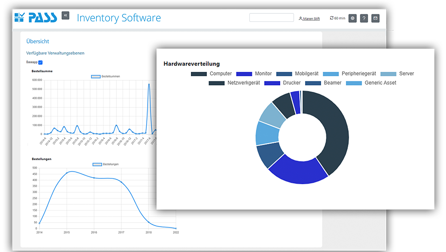This screenshot has height=252, width=446.
Task: Click the user icon beside Maren Stift
Action: coord(301,19)
